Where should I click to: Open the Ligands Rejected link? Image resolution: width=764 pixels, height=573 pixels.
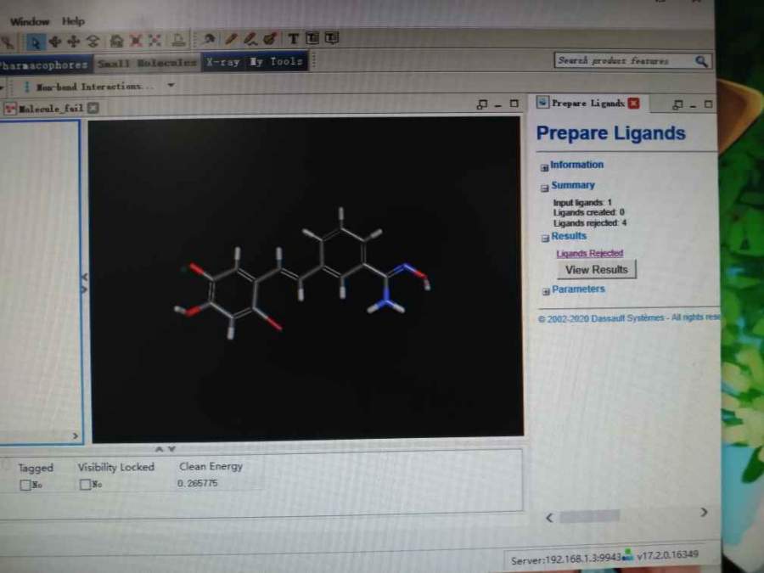click(589, 253)
